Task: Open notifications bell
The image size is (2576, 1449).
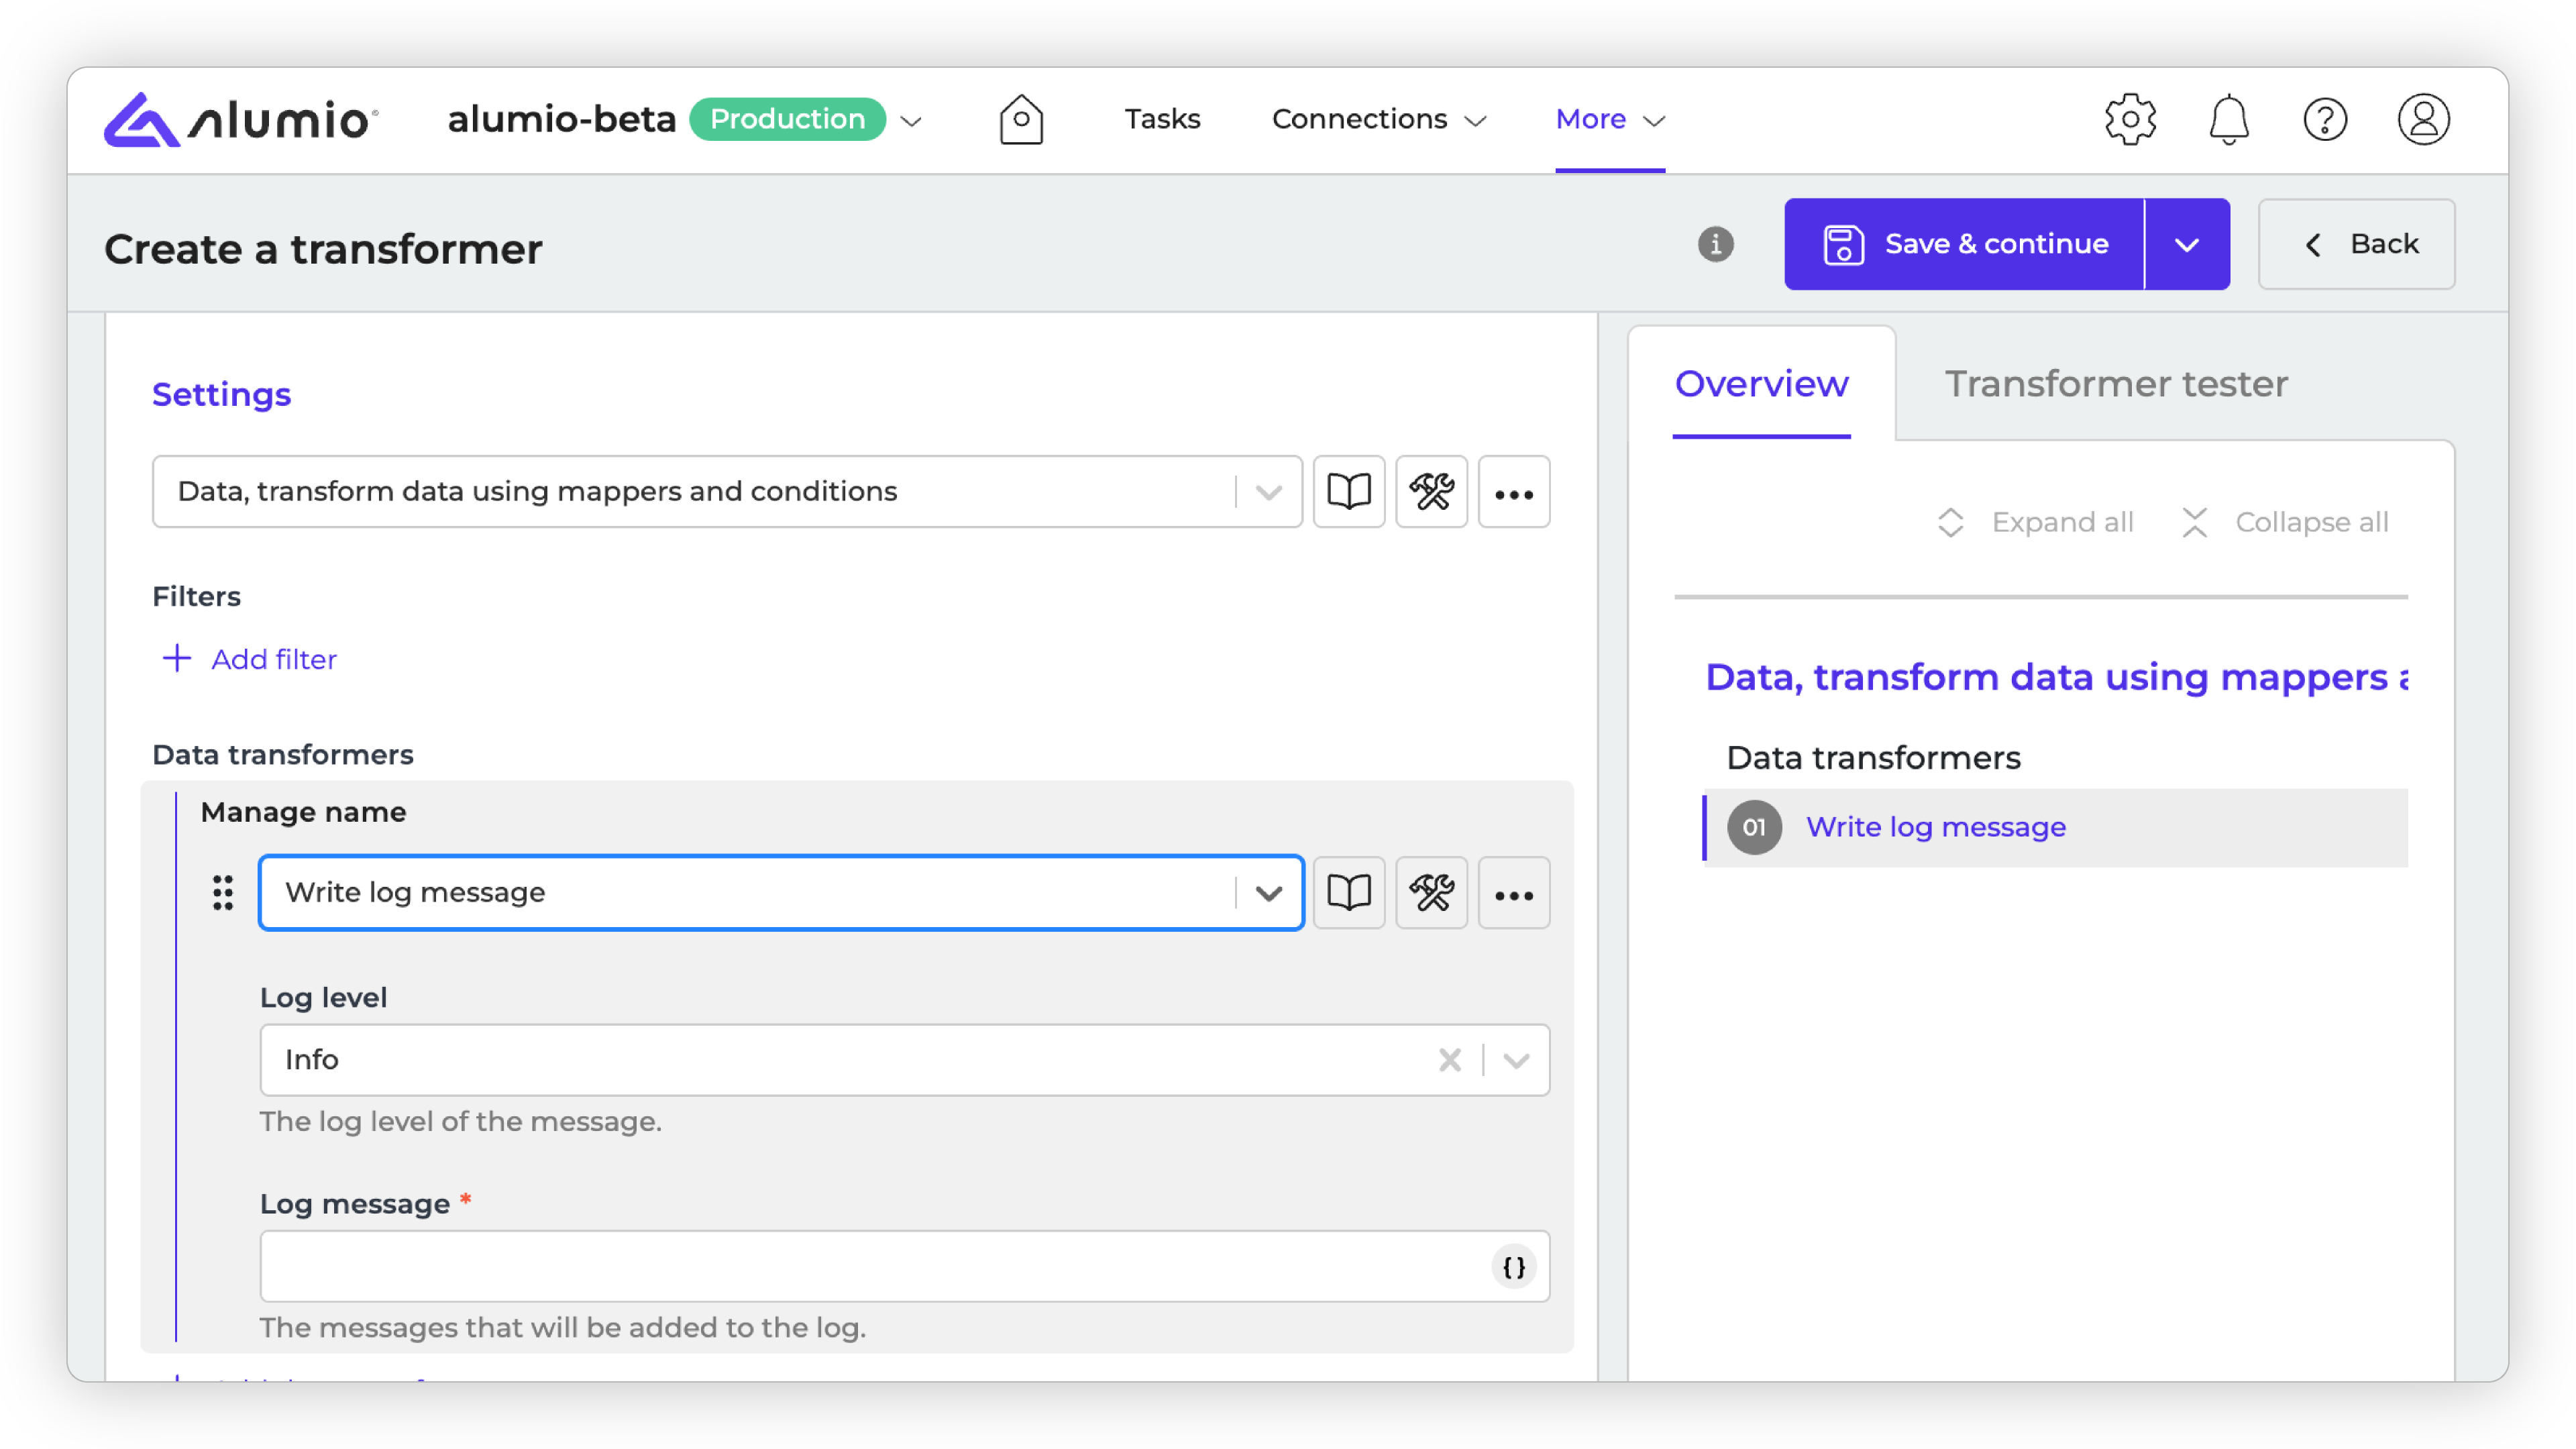Action: [x=2228, y=119]
